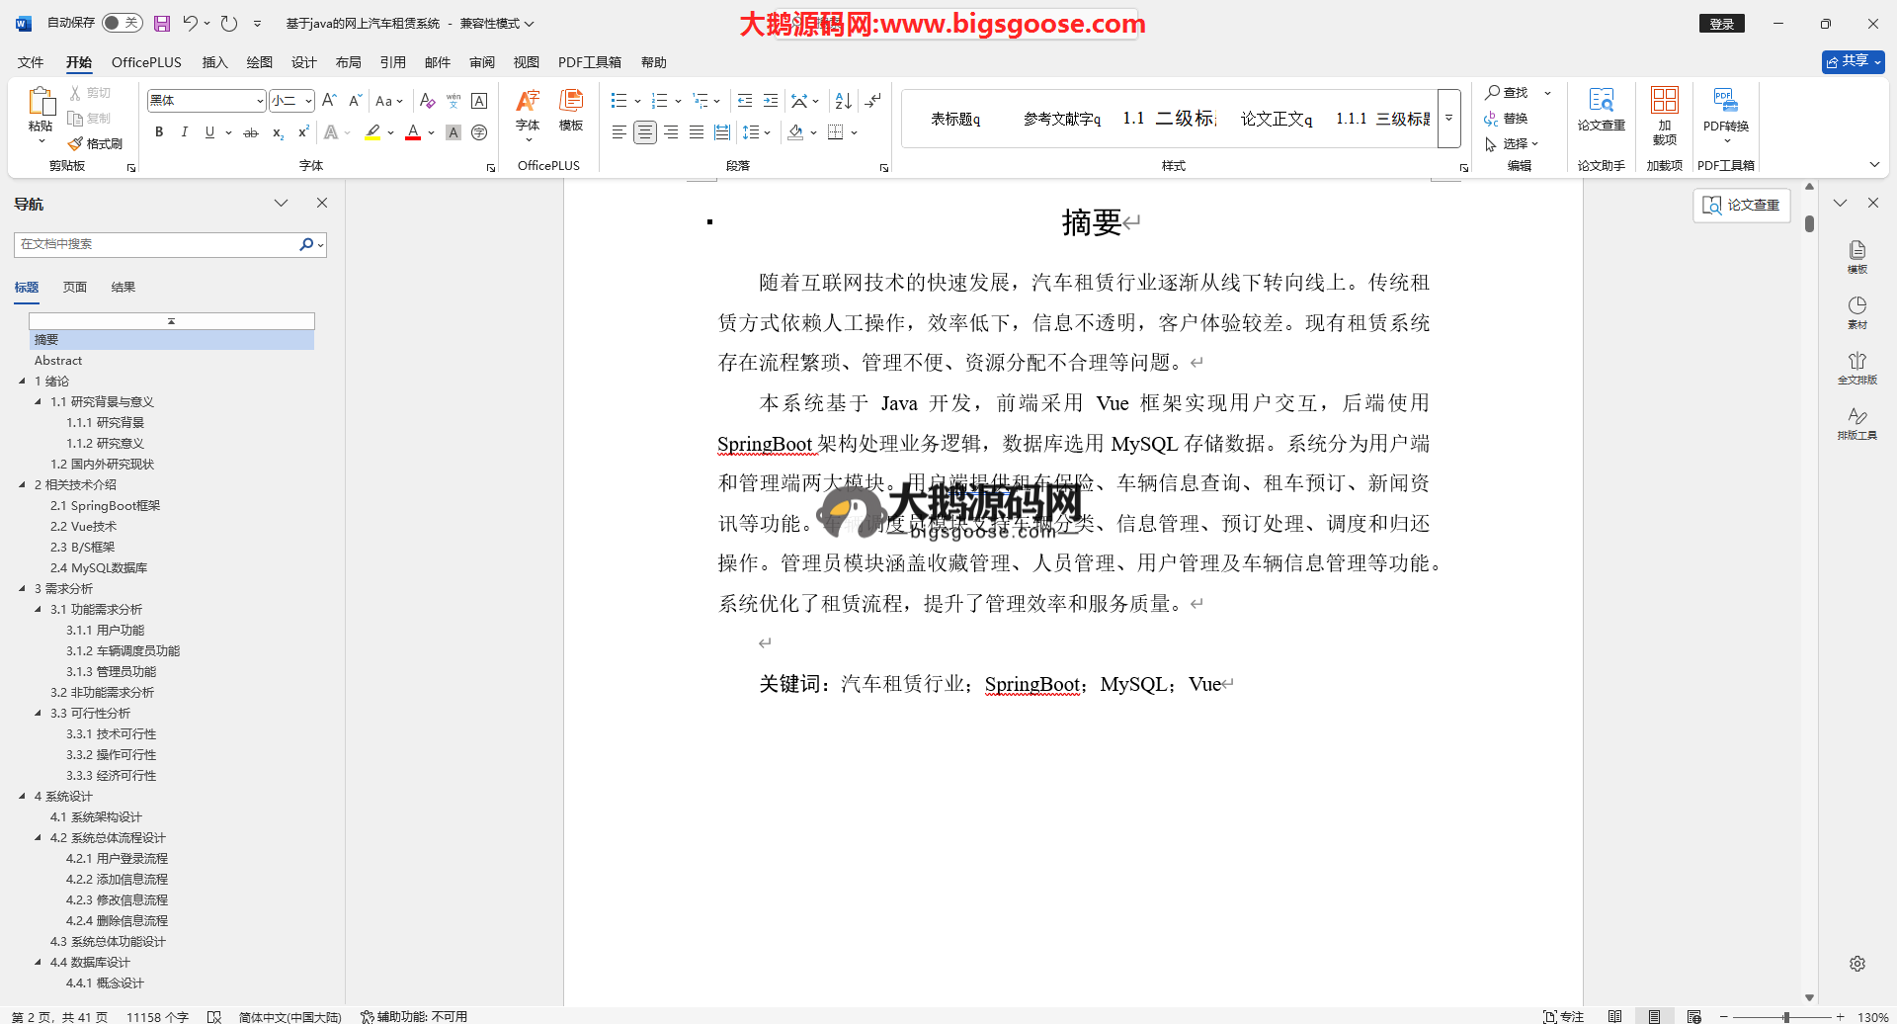
Task: Open the 插入 ribbon tab
Action: tap(214, 62)
